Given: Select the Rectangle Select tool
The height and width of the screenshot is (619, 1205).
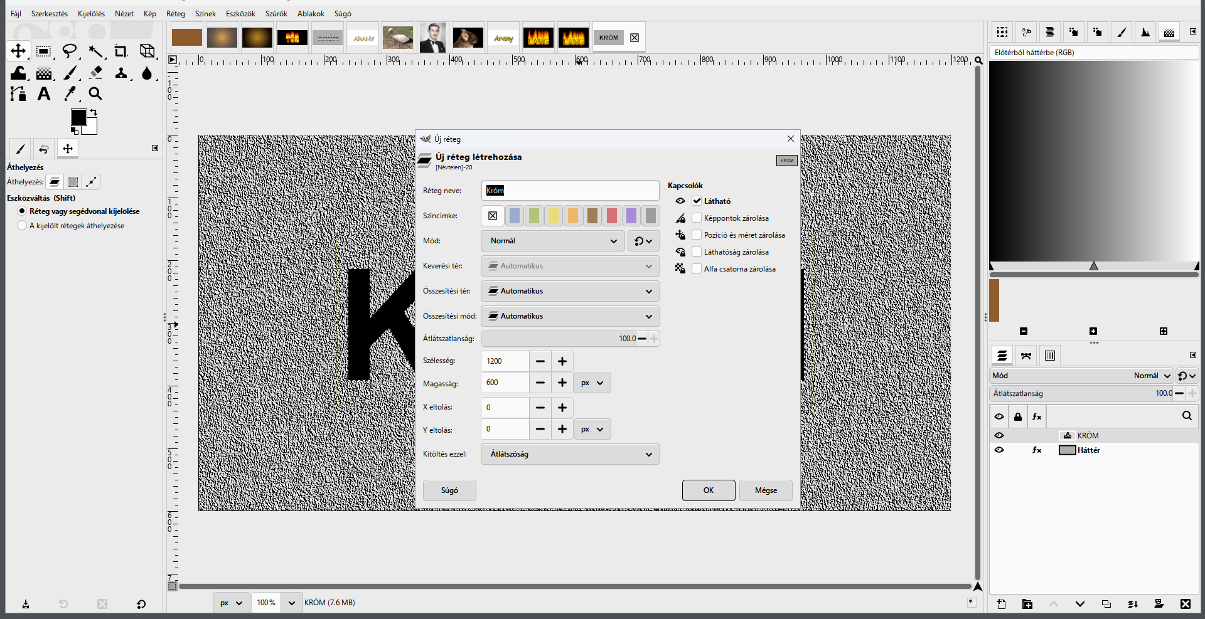Looking at the screenshot, I should point(43,51).
